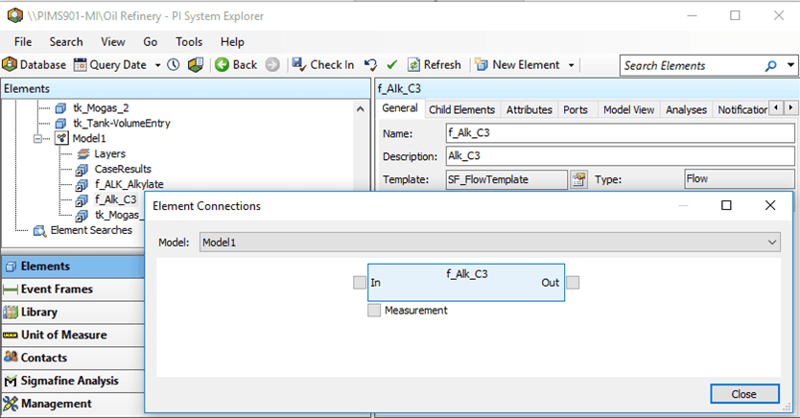This screenshot has width=800, height=418.
Task: Click the Undo Checkout arrow icon
Action: coord(370,65)
